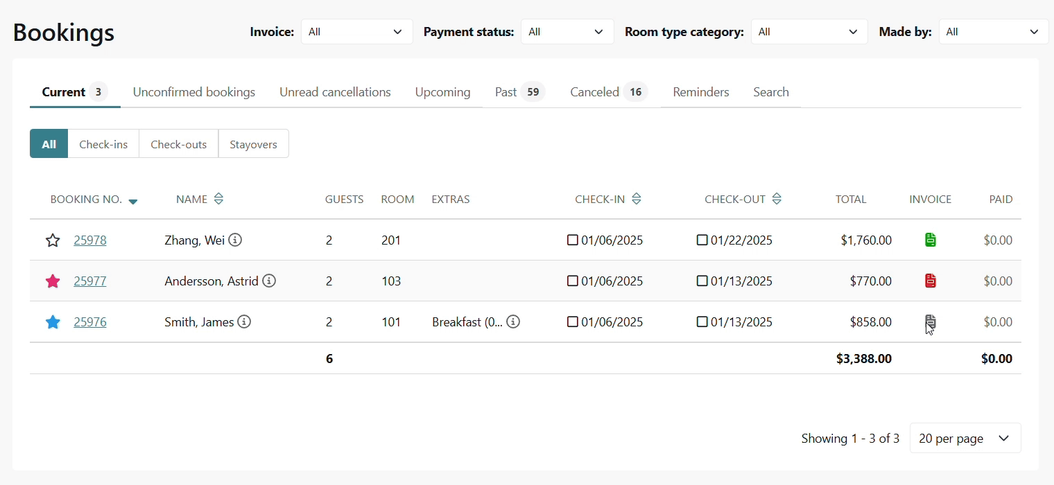Open the Invoice filter dropdown
Image resolution: width=1054 pixels, height=485 pixels.
click(356, 32)
